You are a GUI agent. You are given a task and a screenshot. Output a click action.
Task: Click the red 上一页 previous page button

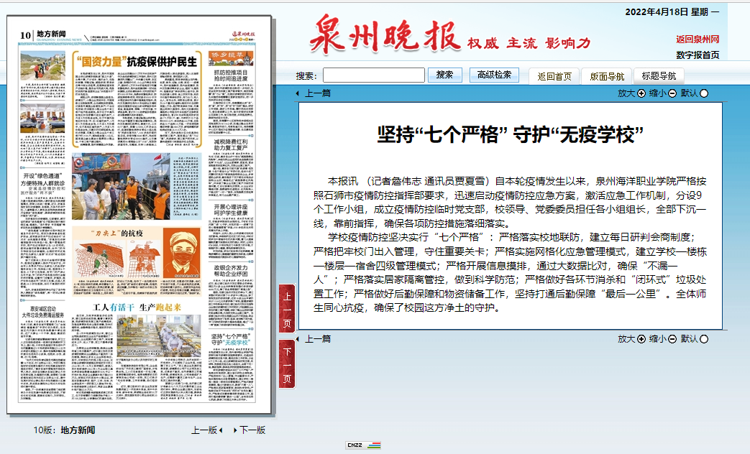(x=287, y=307)
